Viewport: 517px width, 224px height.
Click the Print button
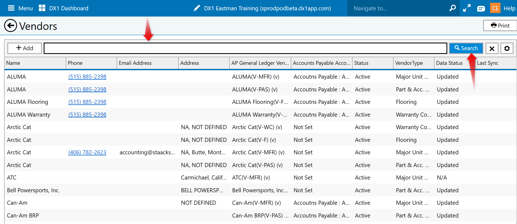pos(500,25)
